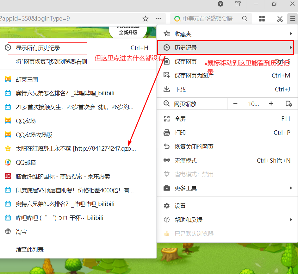298x274 pixels.
Task: Open 设置 settings from menu
Action: [x=227, y=206]
